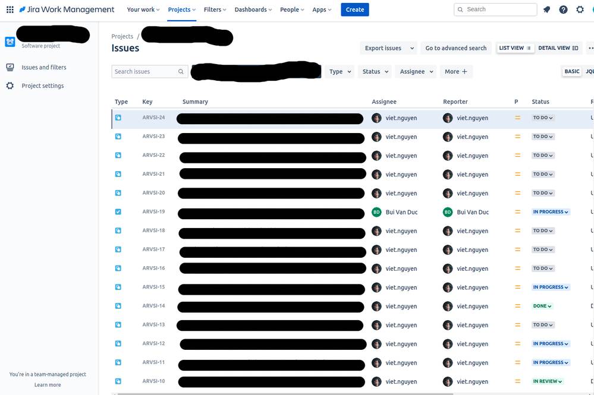
Task: Select Basic search mode
Action: coord(571,71)
